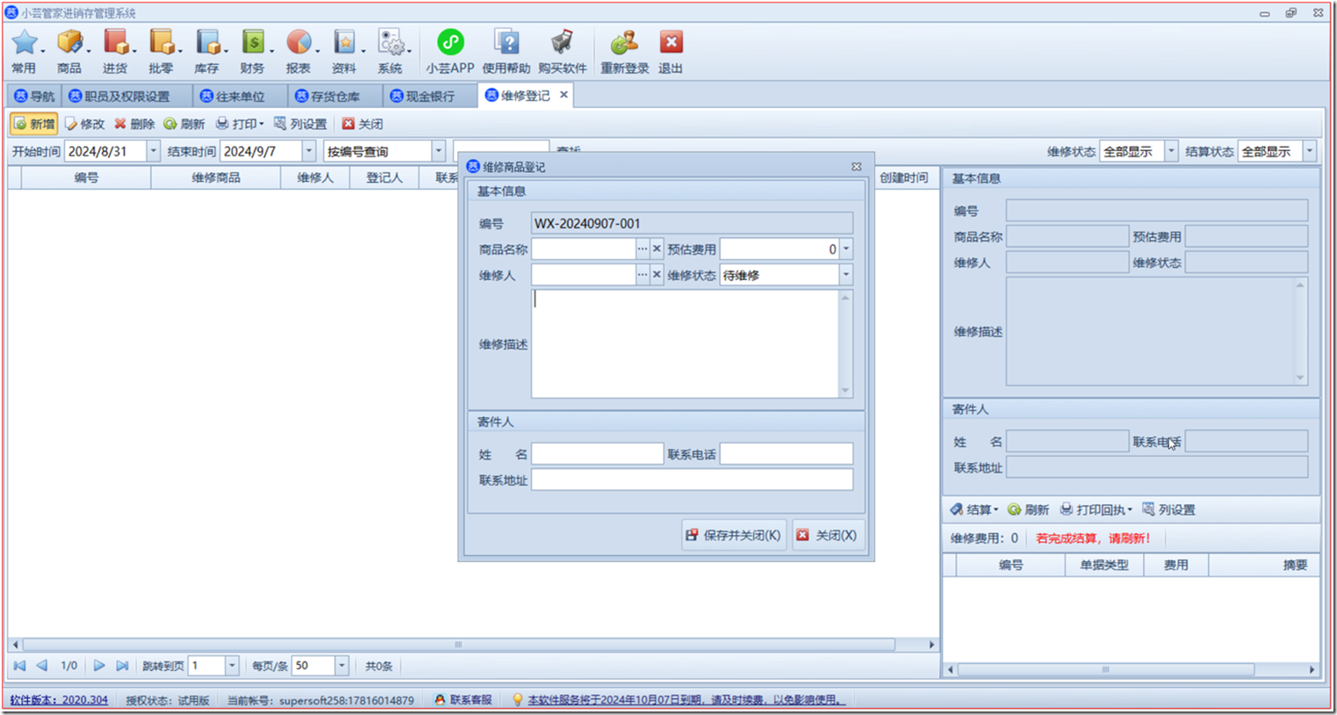Image resolution: width=1337 pixels, height=715 pixels.
Task: Click 刷新 in the right settlement panel
Action: (1028, 509)
